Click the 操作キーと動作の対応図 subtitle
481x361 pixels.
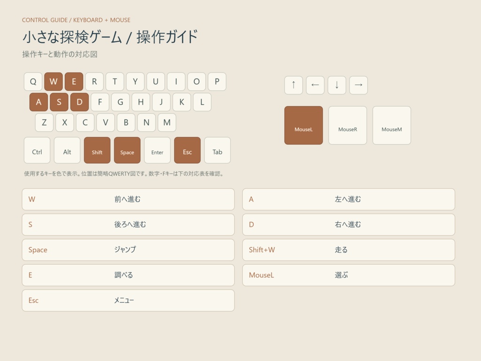(x=60, y=55)
